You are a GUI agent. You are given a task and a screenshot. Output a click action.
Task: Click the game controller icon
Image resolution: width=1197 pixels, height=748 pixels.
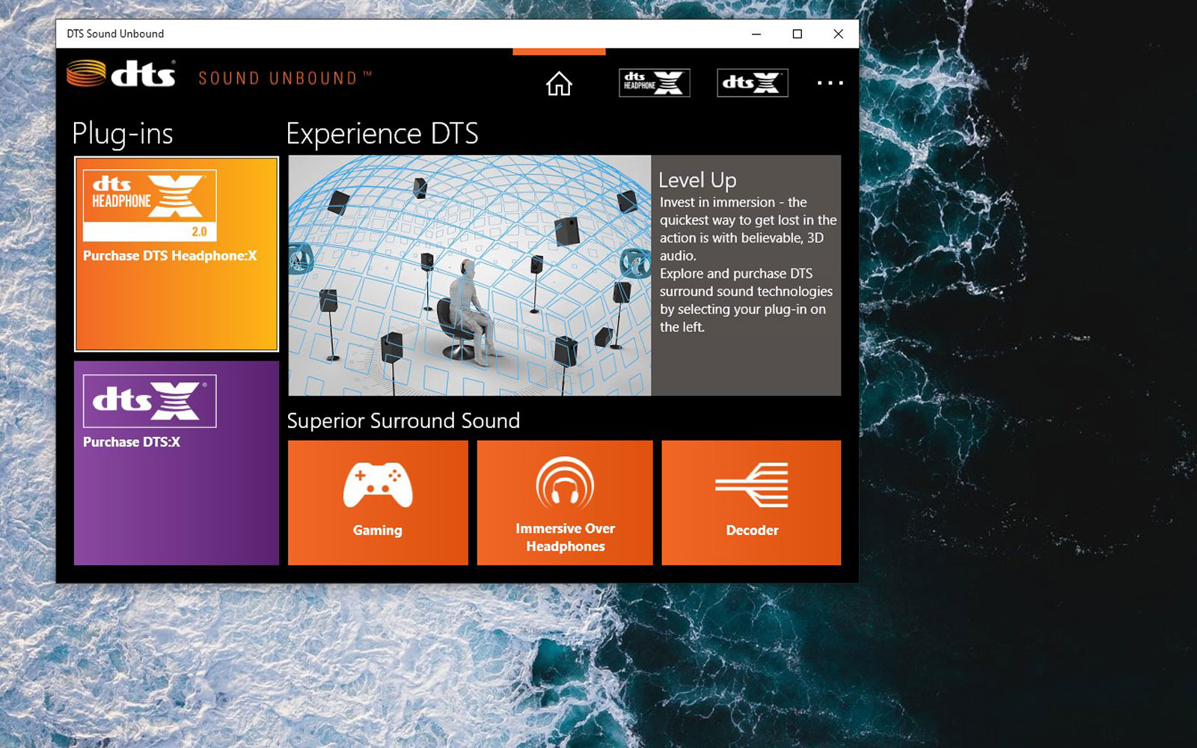click(x=378, y=485)
